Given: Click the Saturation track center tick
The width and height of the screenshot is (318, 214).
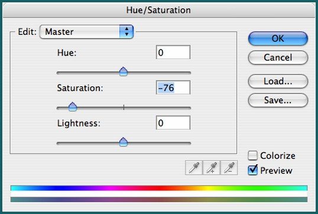Looking at the screenshot, I should [x=124, y=108].
